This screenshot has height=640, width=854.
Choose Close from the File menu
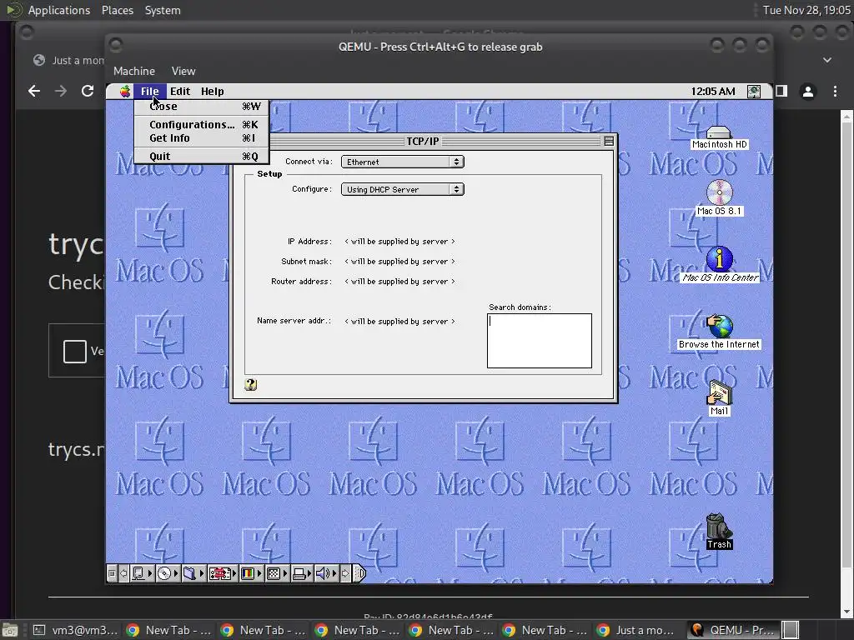202,107
